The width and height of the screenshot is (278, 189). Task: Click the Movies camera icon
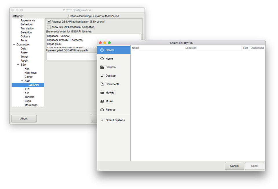[102, 93]
